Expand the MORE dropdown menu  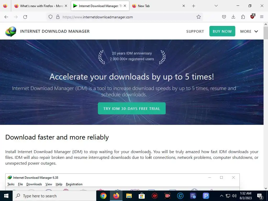point(249,31)
